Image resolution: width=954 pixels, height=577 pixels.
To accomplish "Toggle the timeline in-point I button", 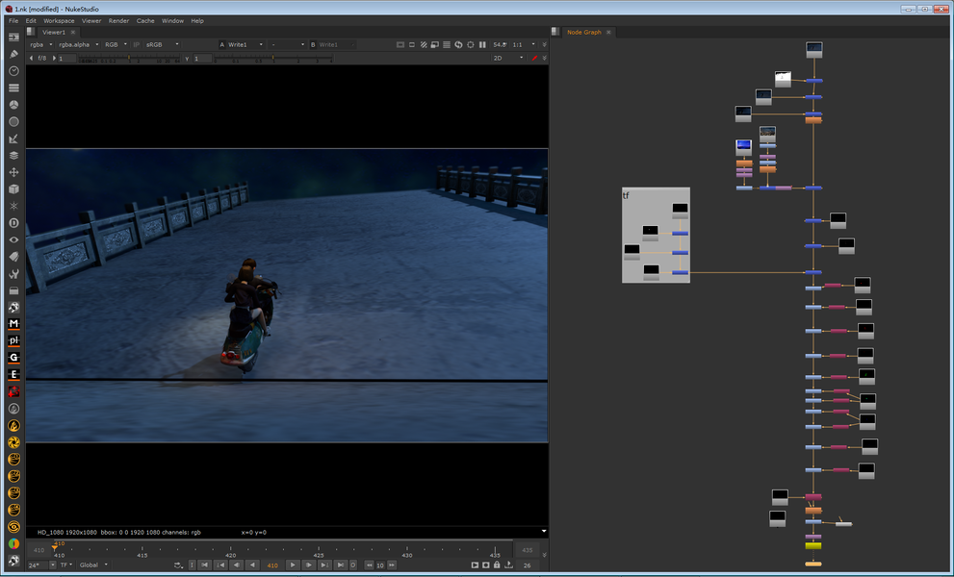I will 193,564.
